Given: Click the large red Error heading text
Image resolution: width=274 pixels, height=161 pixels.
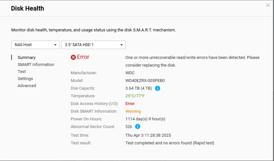Looking at the screenshot, I should pos(83,57).
